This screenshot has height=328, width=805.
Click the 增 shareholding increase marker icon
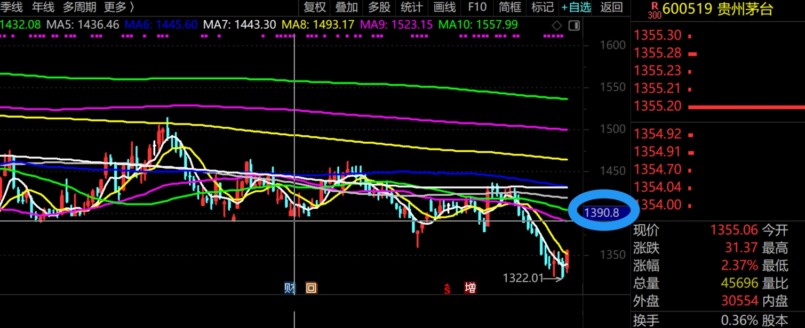[x=470, y=288]
